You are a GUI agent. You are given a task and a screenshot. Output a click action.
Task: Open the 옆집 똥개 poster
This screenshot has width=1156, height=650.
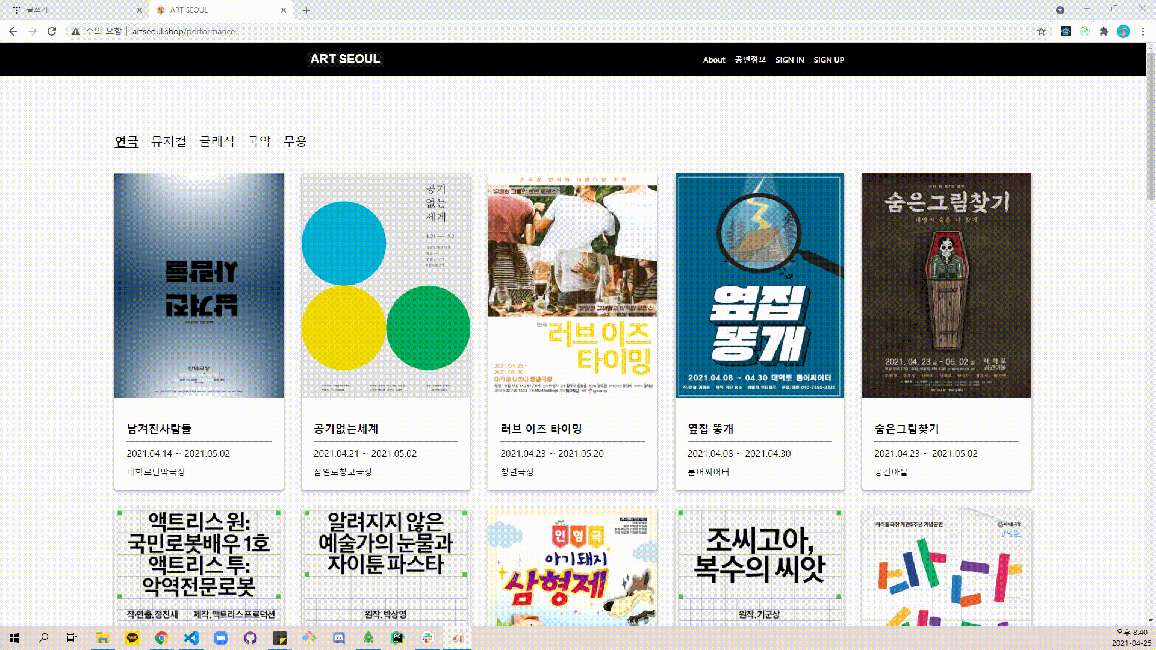click(760, 286)
